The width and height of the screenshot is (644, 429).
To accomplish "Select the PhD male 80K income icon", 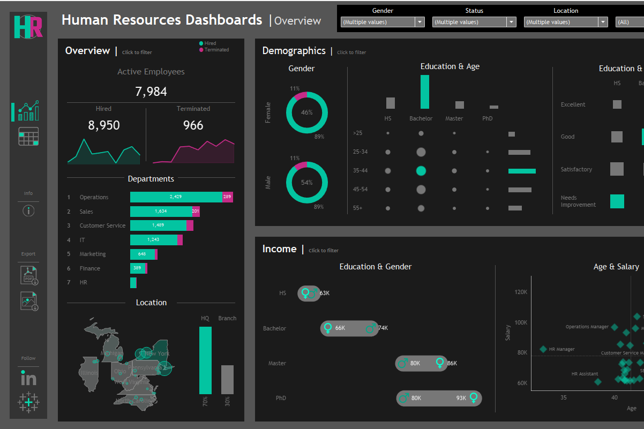I will pos(405,398).
